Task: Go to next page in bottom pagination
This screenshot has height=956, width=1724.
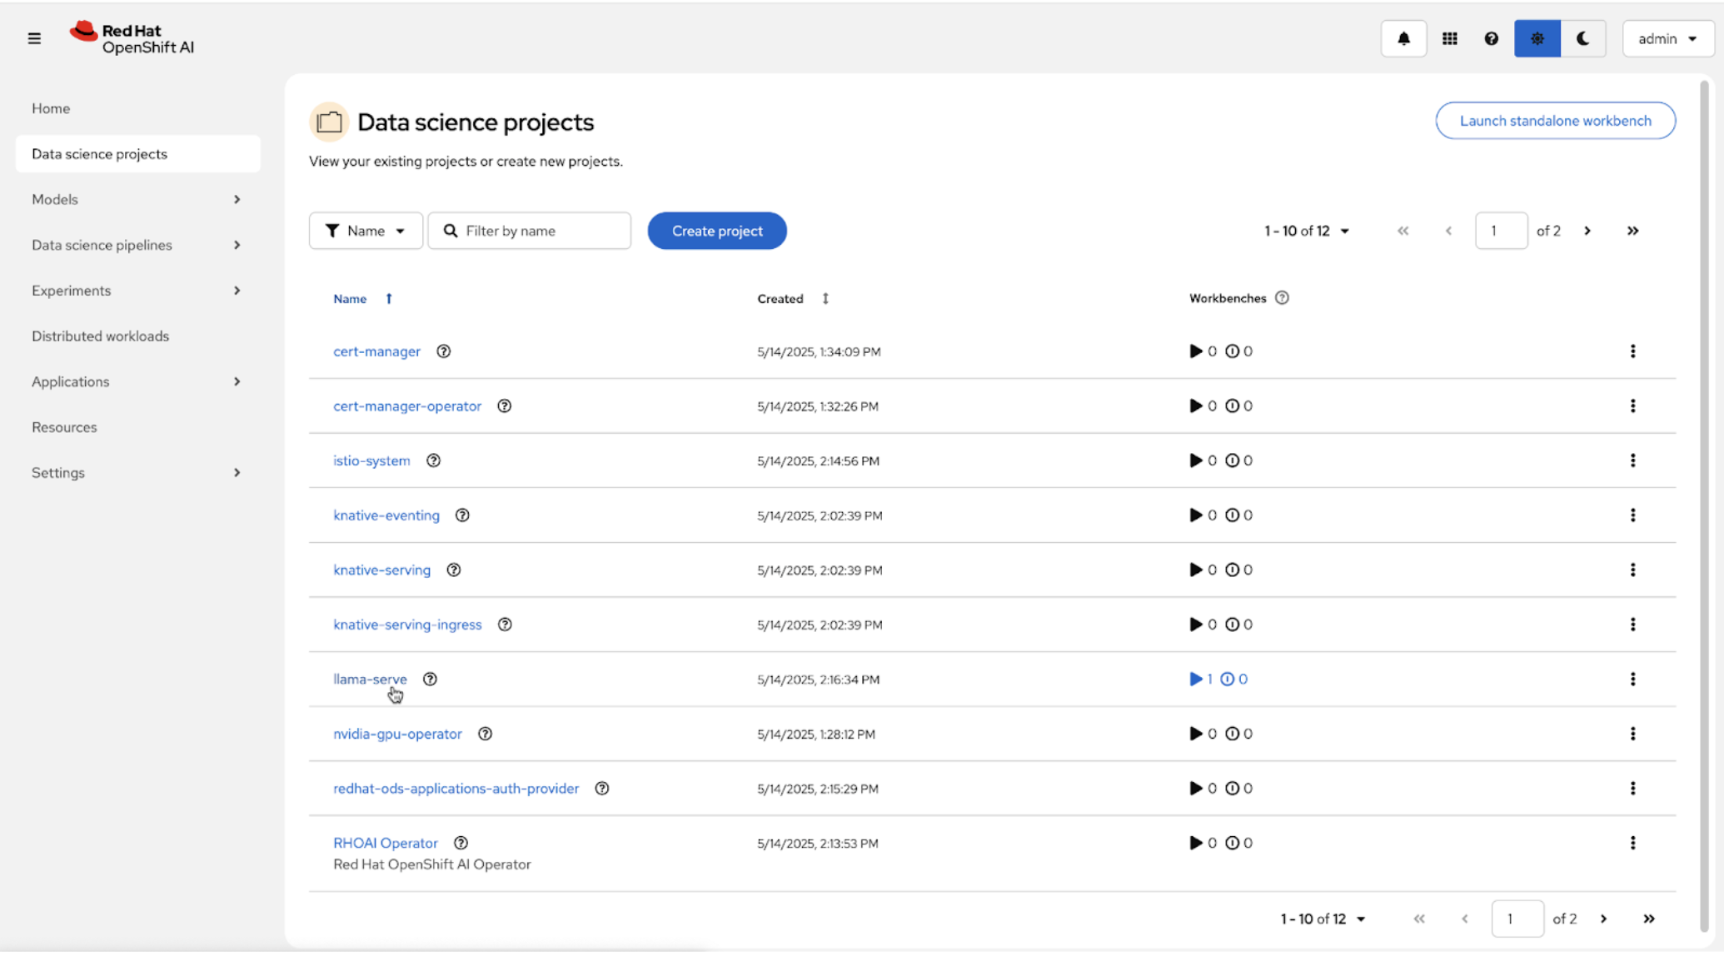Action: (1603, 919)
